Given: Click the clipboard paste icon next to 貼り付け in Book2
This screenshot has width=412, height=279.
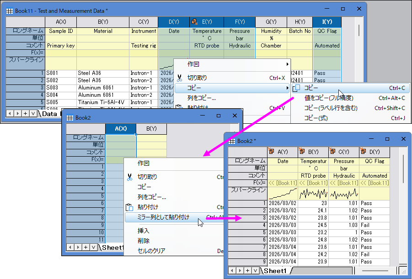Looking at the screenshot, I should tap(129, 207).
